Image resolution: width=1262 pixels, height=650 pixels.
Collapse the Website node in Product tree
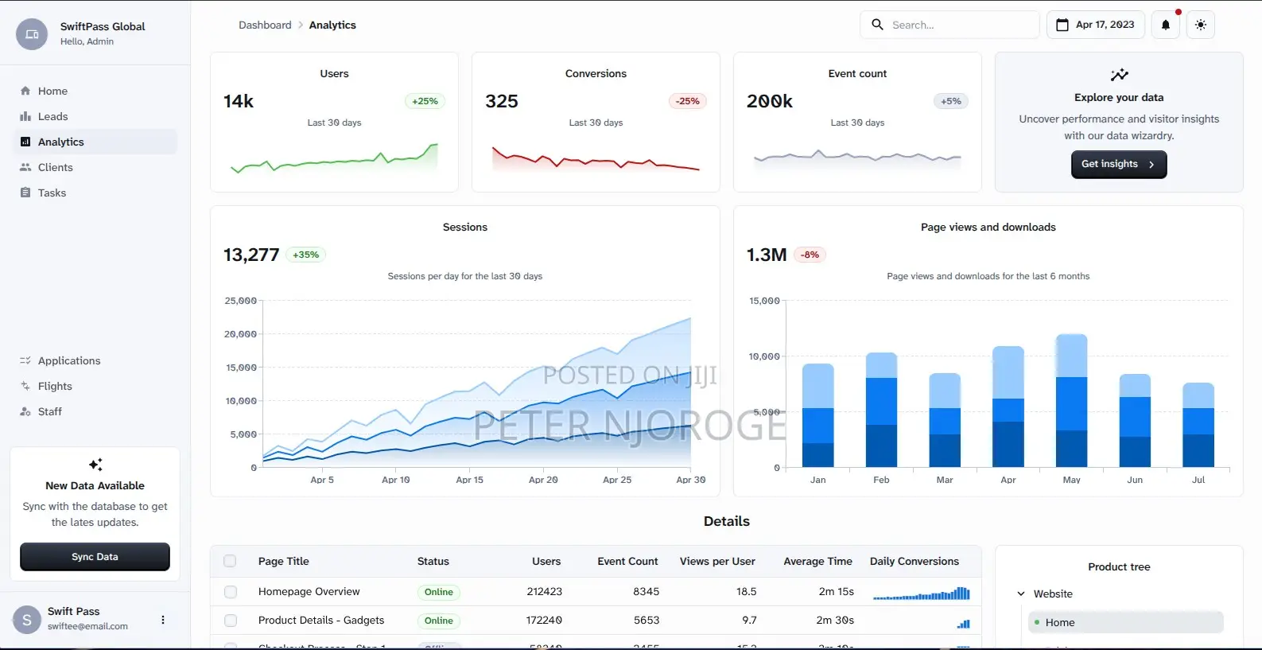point(1021,594)
